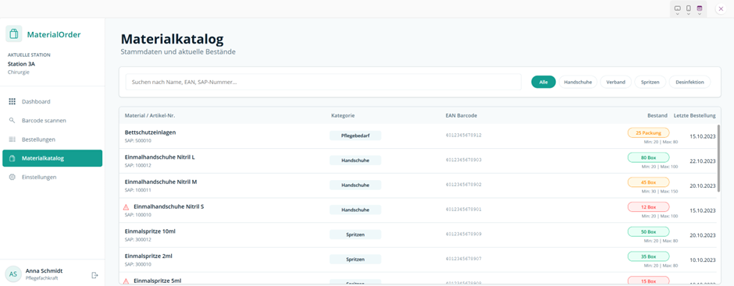Click warning triangle beside Einmalspritze 5ml
734x286 pixels.
tap(126, 281)
